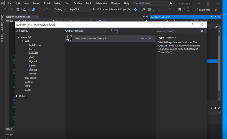The height and width of the screenshot is (139, 227).
Task: Click the Web API Controller Class template icon
Action: [x=69, y=38]
